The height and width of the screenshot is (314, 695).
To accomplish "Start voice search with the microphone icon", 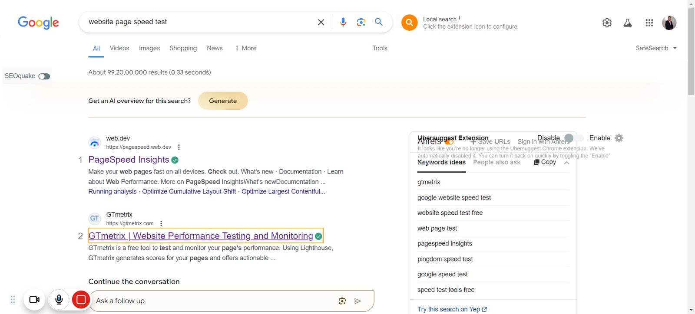I will pyautogui.click(x=343, y=22).
